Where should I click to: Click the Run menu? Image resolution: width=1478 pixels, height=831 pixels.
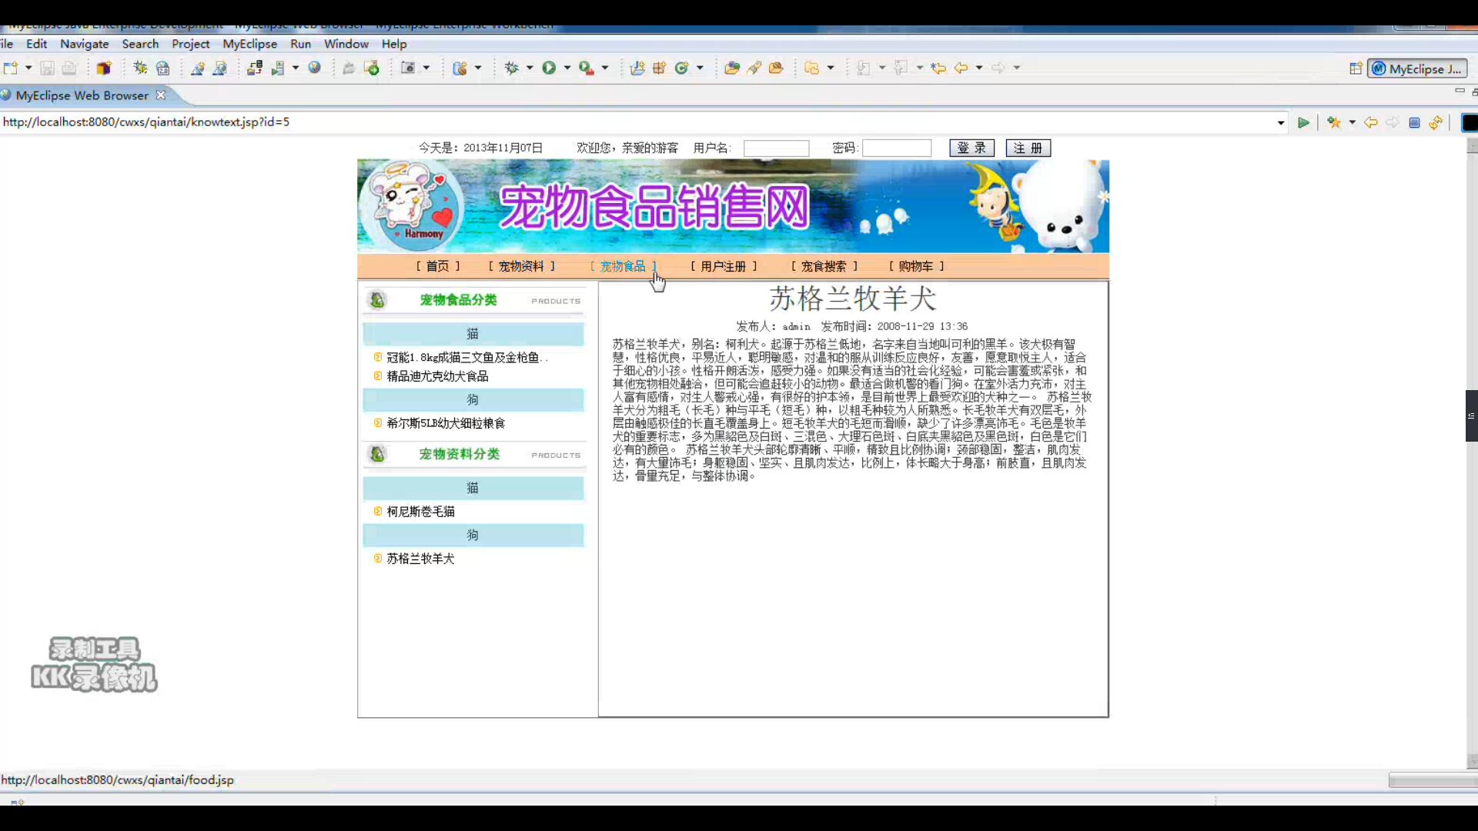(x=300, y=44)
